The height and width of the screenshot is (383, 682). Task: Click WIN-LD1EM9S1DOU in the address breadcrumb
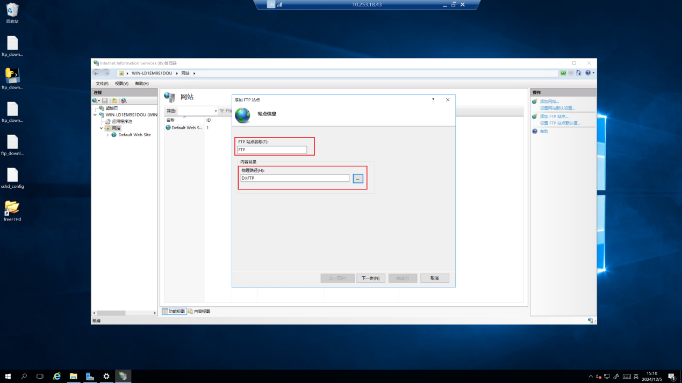[x=152, y=73]
